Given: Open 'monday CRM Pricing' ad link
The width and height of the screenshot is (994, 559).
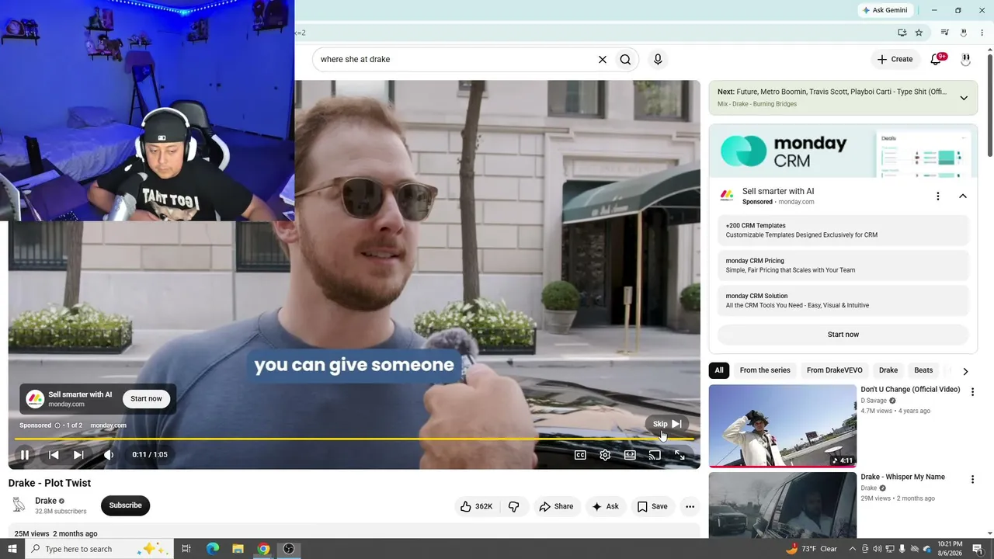Looking at the screenshot, I should point(843,266).
